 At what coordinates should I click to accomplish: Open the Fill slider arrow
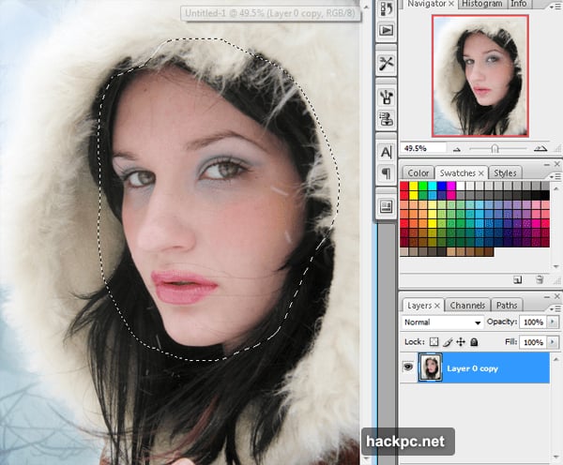click(x=553, y=342)
